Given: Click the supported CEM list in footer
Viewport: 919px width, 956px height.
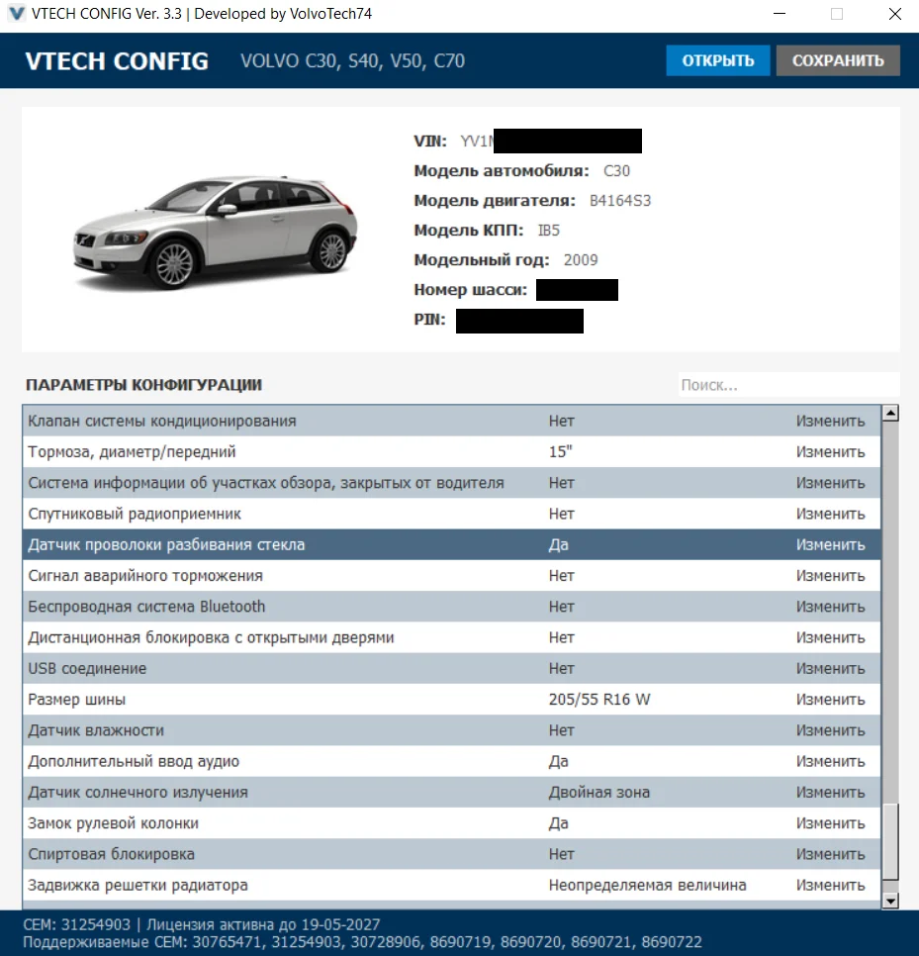Looking at the screenshot, I should coord(363,942).
